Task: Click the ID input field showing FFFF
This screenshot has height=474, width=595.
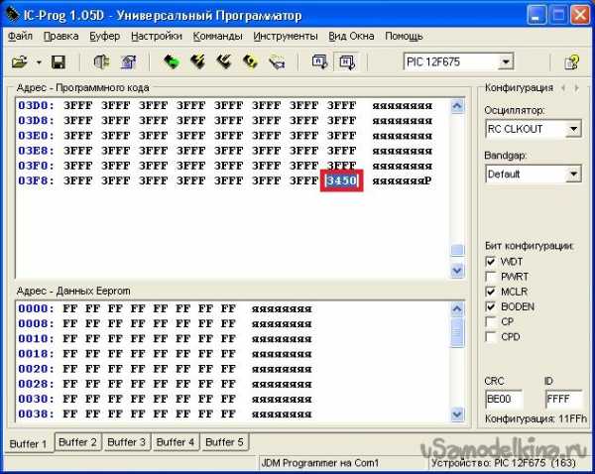Action: tap(562, 399)
